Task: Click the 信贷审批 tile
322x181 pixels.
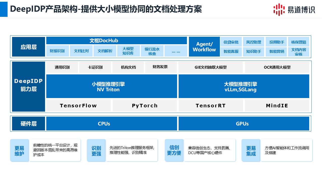Action: click(231, 42)
